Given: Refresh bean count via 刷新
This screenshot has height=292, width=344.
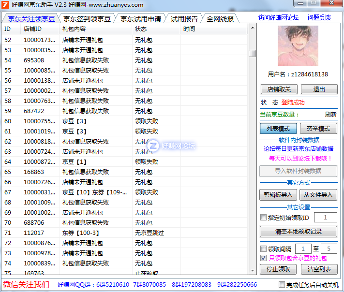Looking at the screenshot, I should [x=330, y=115].
